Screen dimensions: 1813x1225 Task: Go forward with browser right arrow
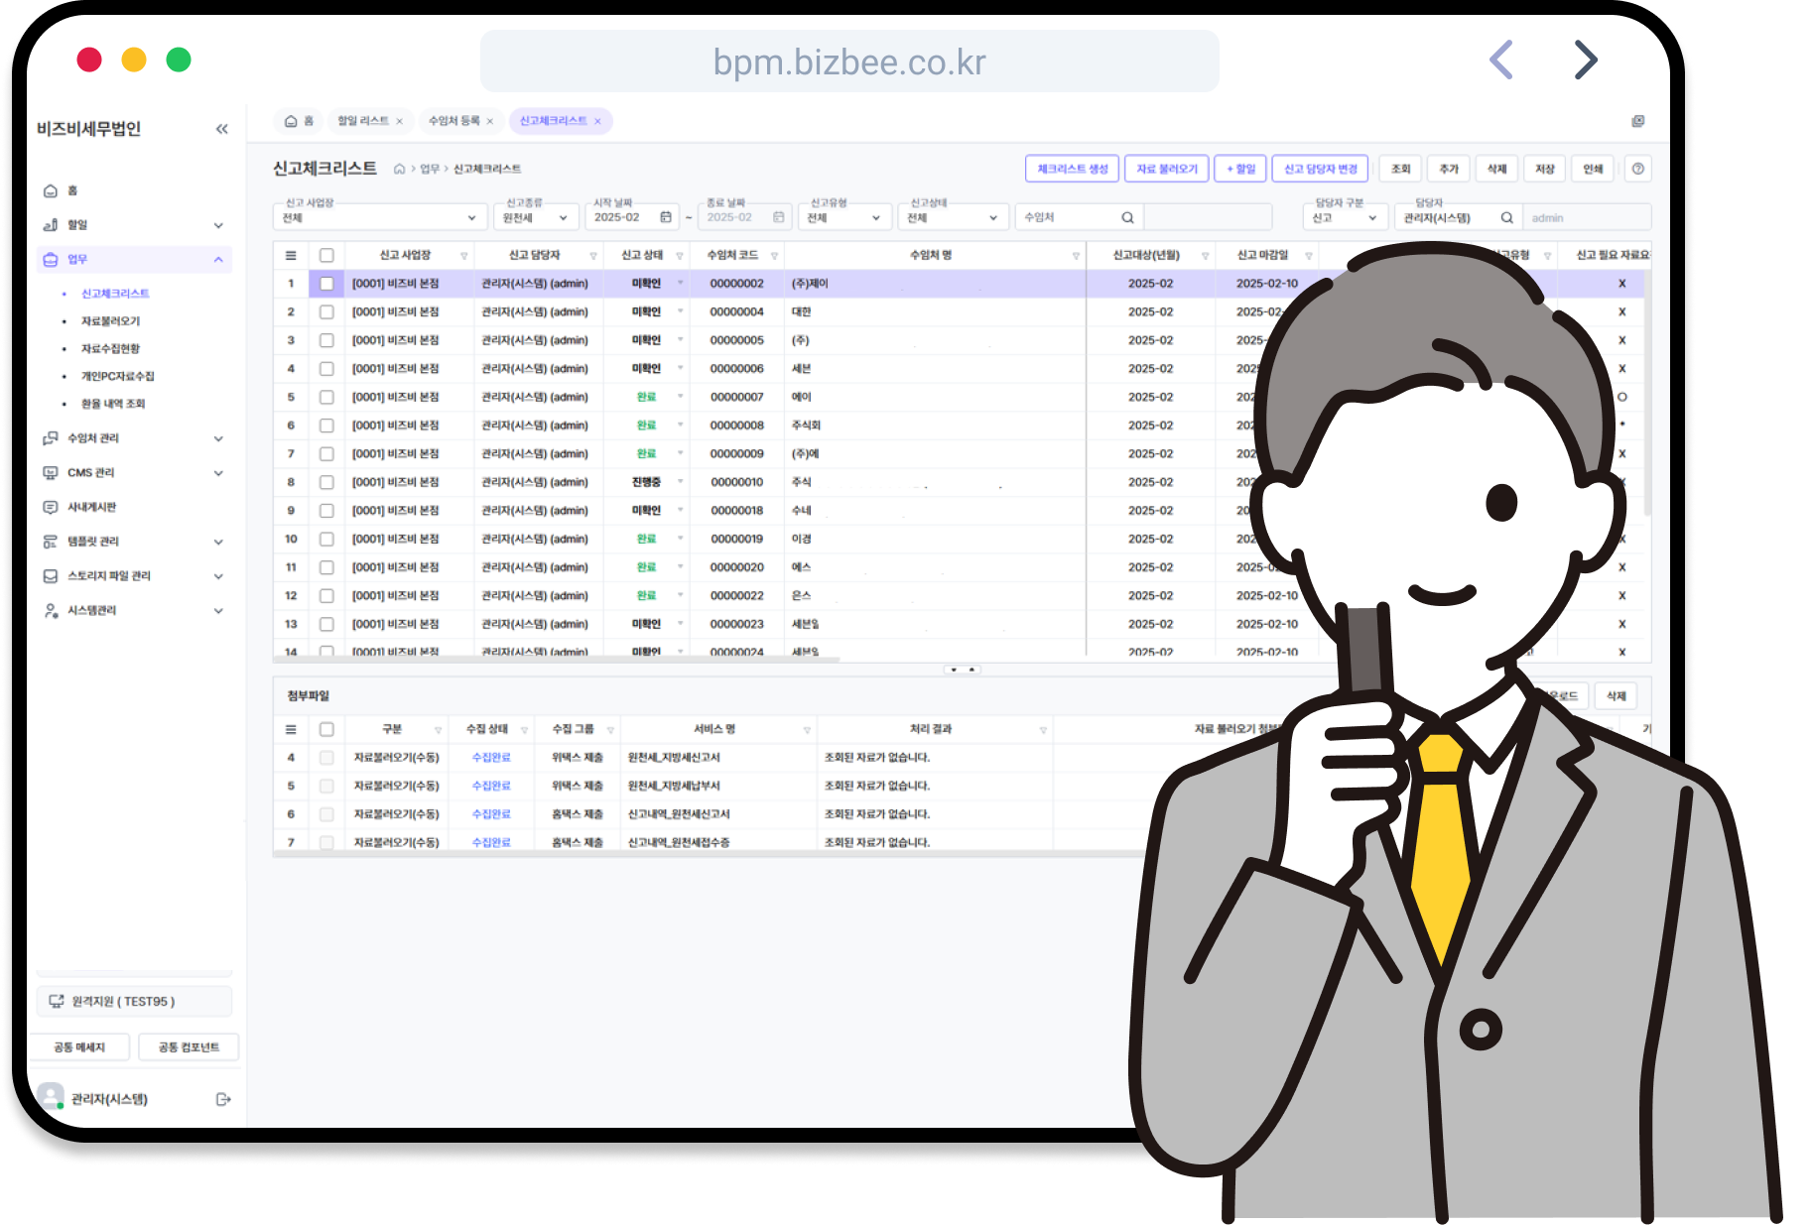1586,60
